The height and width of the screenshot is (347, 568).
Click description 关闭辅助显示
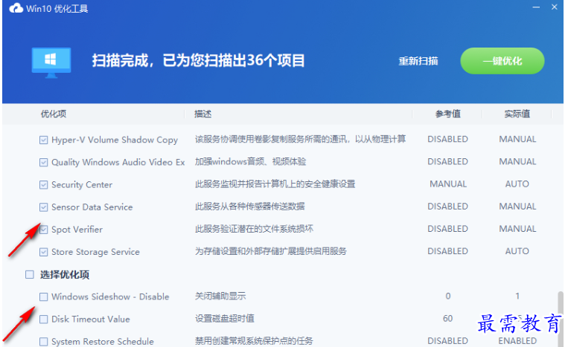point(220,296)
